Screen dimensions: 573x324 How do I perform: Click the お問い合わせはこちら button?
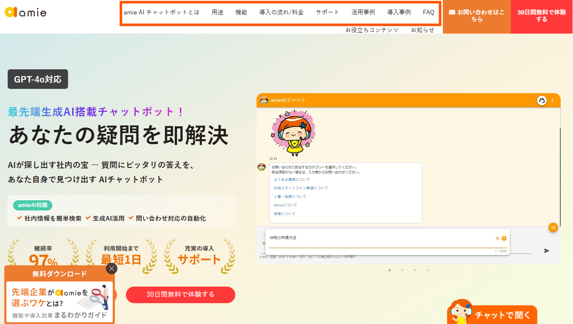477,16
